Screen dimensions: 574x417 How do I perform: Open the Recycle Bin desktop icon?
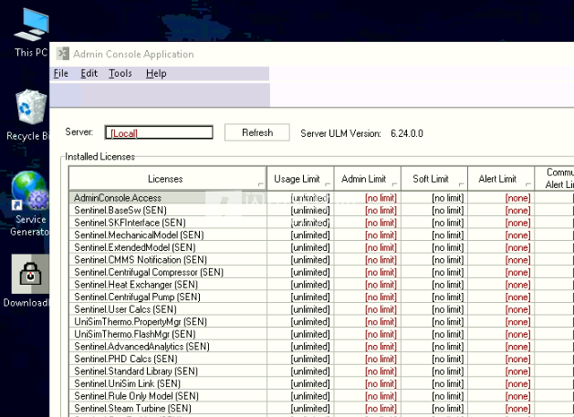pyautogui.click(x=29, y=116)
